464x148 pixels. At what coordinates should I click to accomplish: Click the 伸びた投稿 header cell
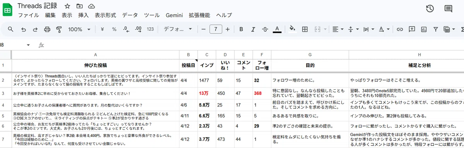(96, 66)
